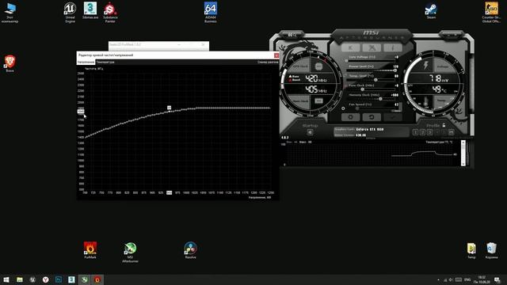The height and width of the screenshot is (285, 507).
Task: Open FurMark desktop shortcut
Action: tap(90, 250)
